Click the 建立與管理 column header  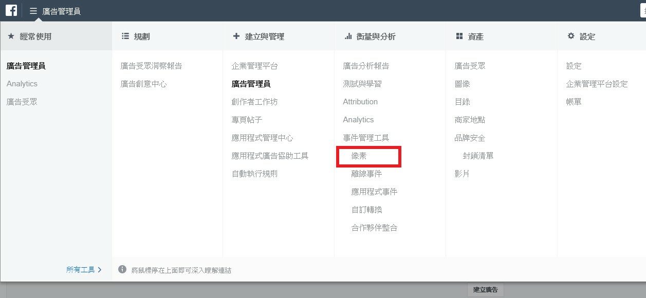pos(265,36)
